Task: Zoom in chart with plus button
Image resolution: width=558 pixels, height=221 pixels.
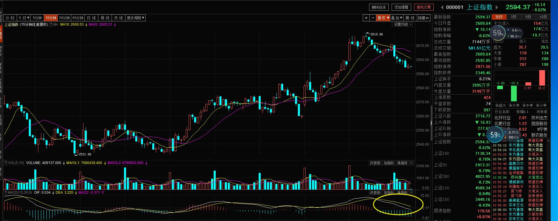Action: (366, 18)
